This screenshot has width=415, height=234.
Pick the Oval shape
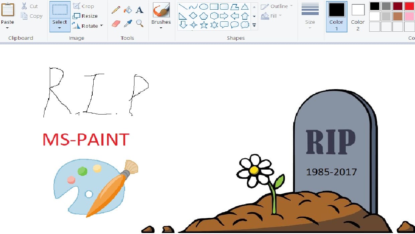[203, 6]
